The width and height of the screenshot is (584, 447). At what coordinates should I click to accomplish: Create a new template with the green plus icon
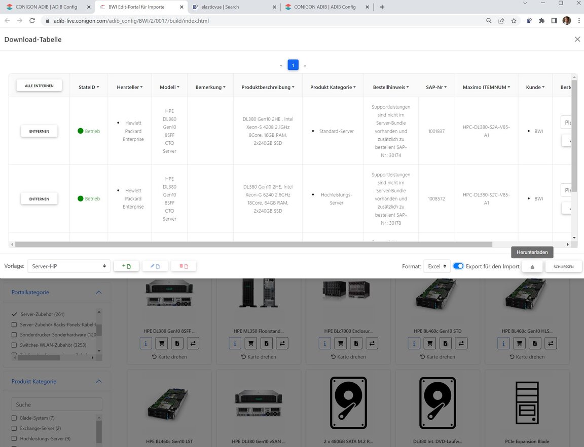click(x=126, y=266)
